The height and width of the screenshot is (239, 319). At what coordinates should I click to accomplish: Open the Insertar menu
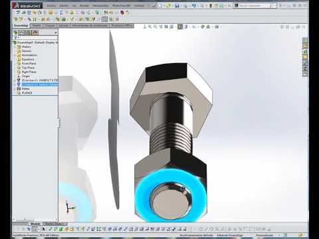[84, 6]
